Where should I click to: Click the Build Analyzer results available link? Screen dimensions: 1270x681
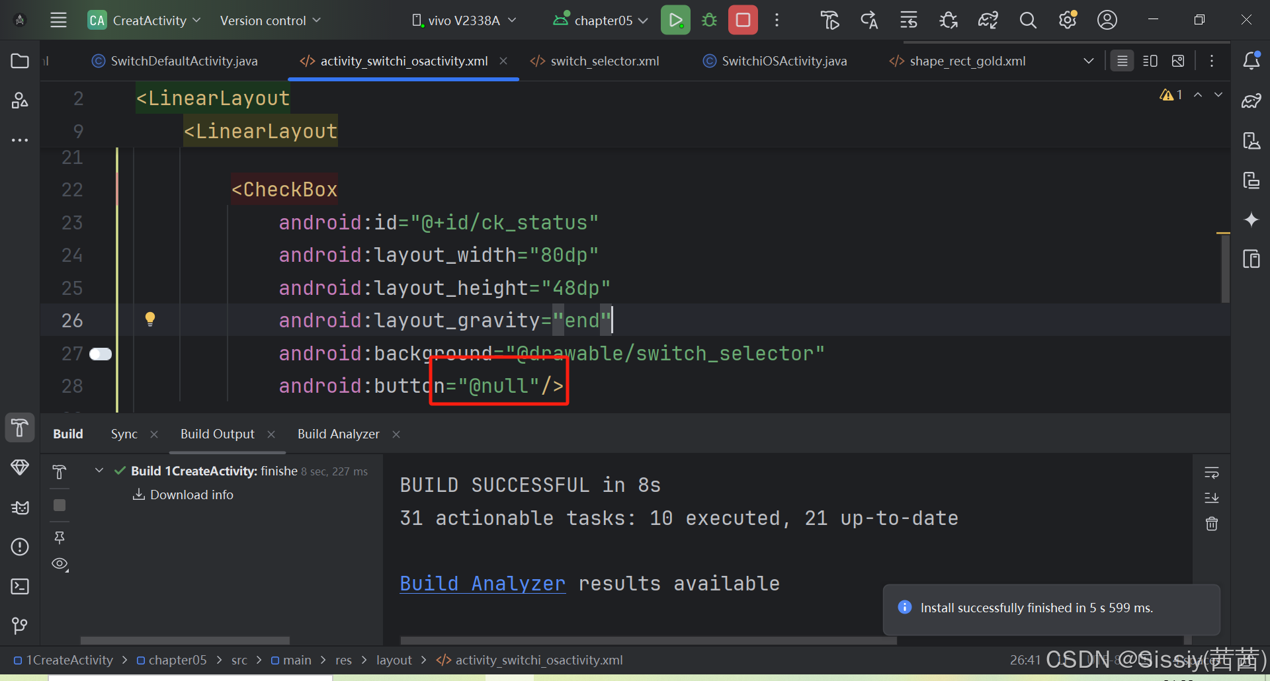coord(482,583)
